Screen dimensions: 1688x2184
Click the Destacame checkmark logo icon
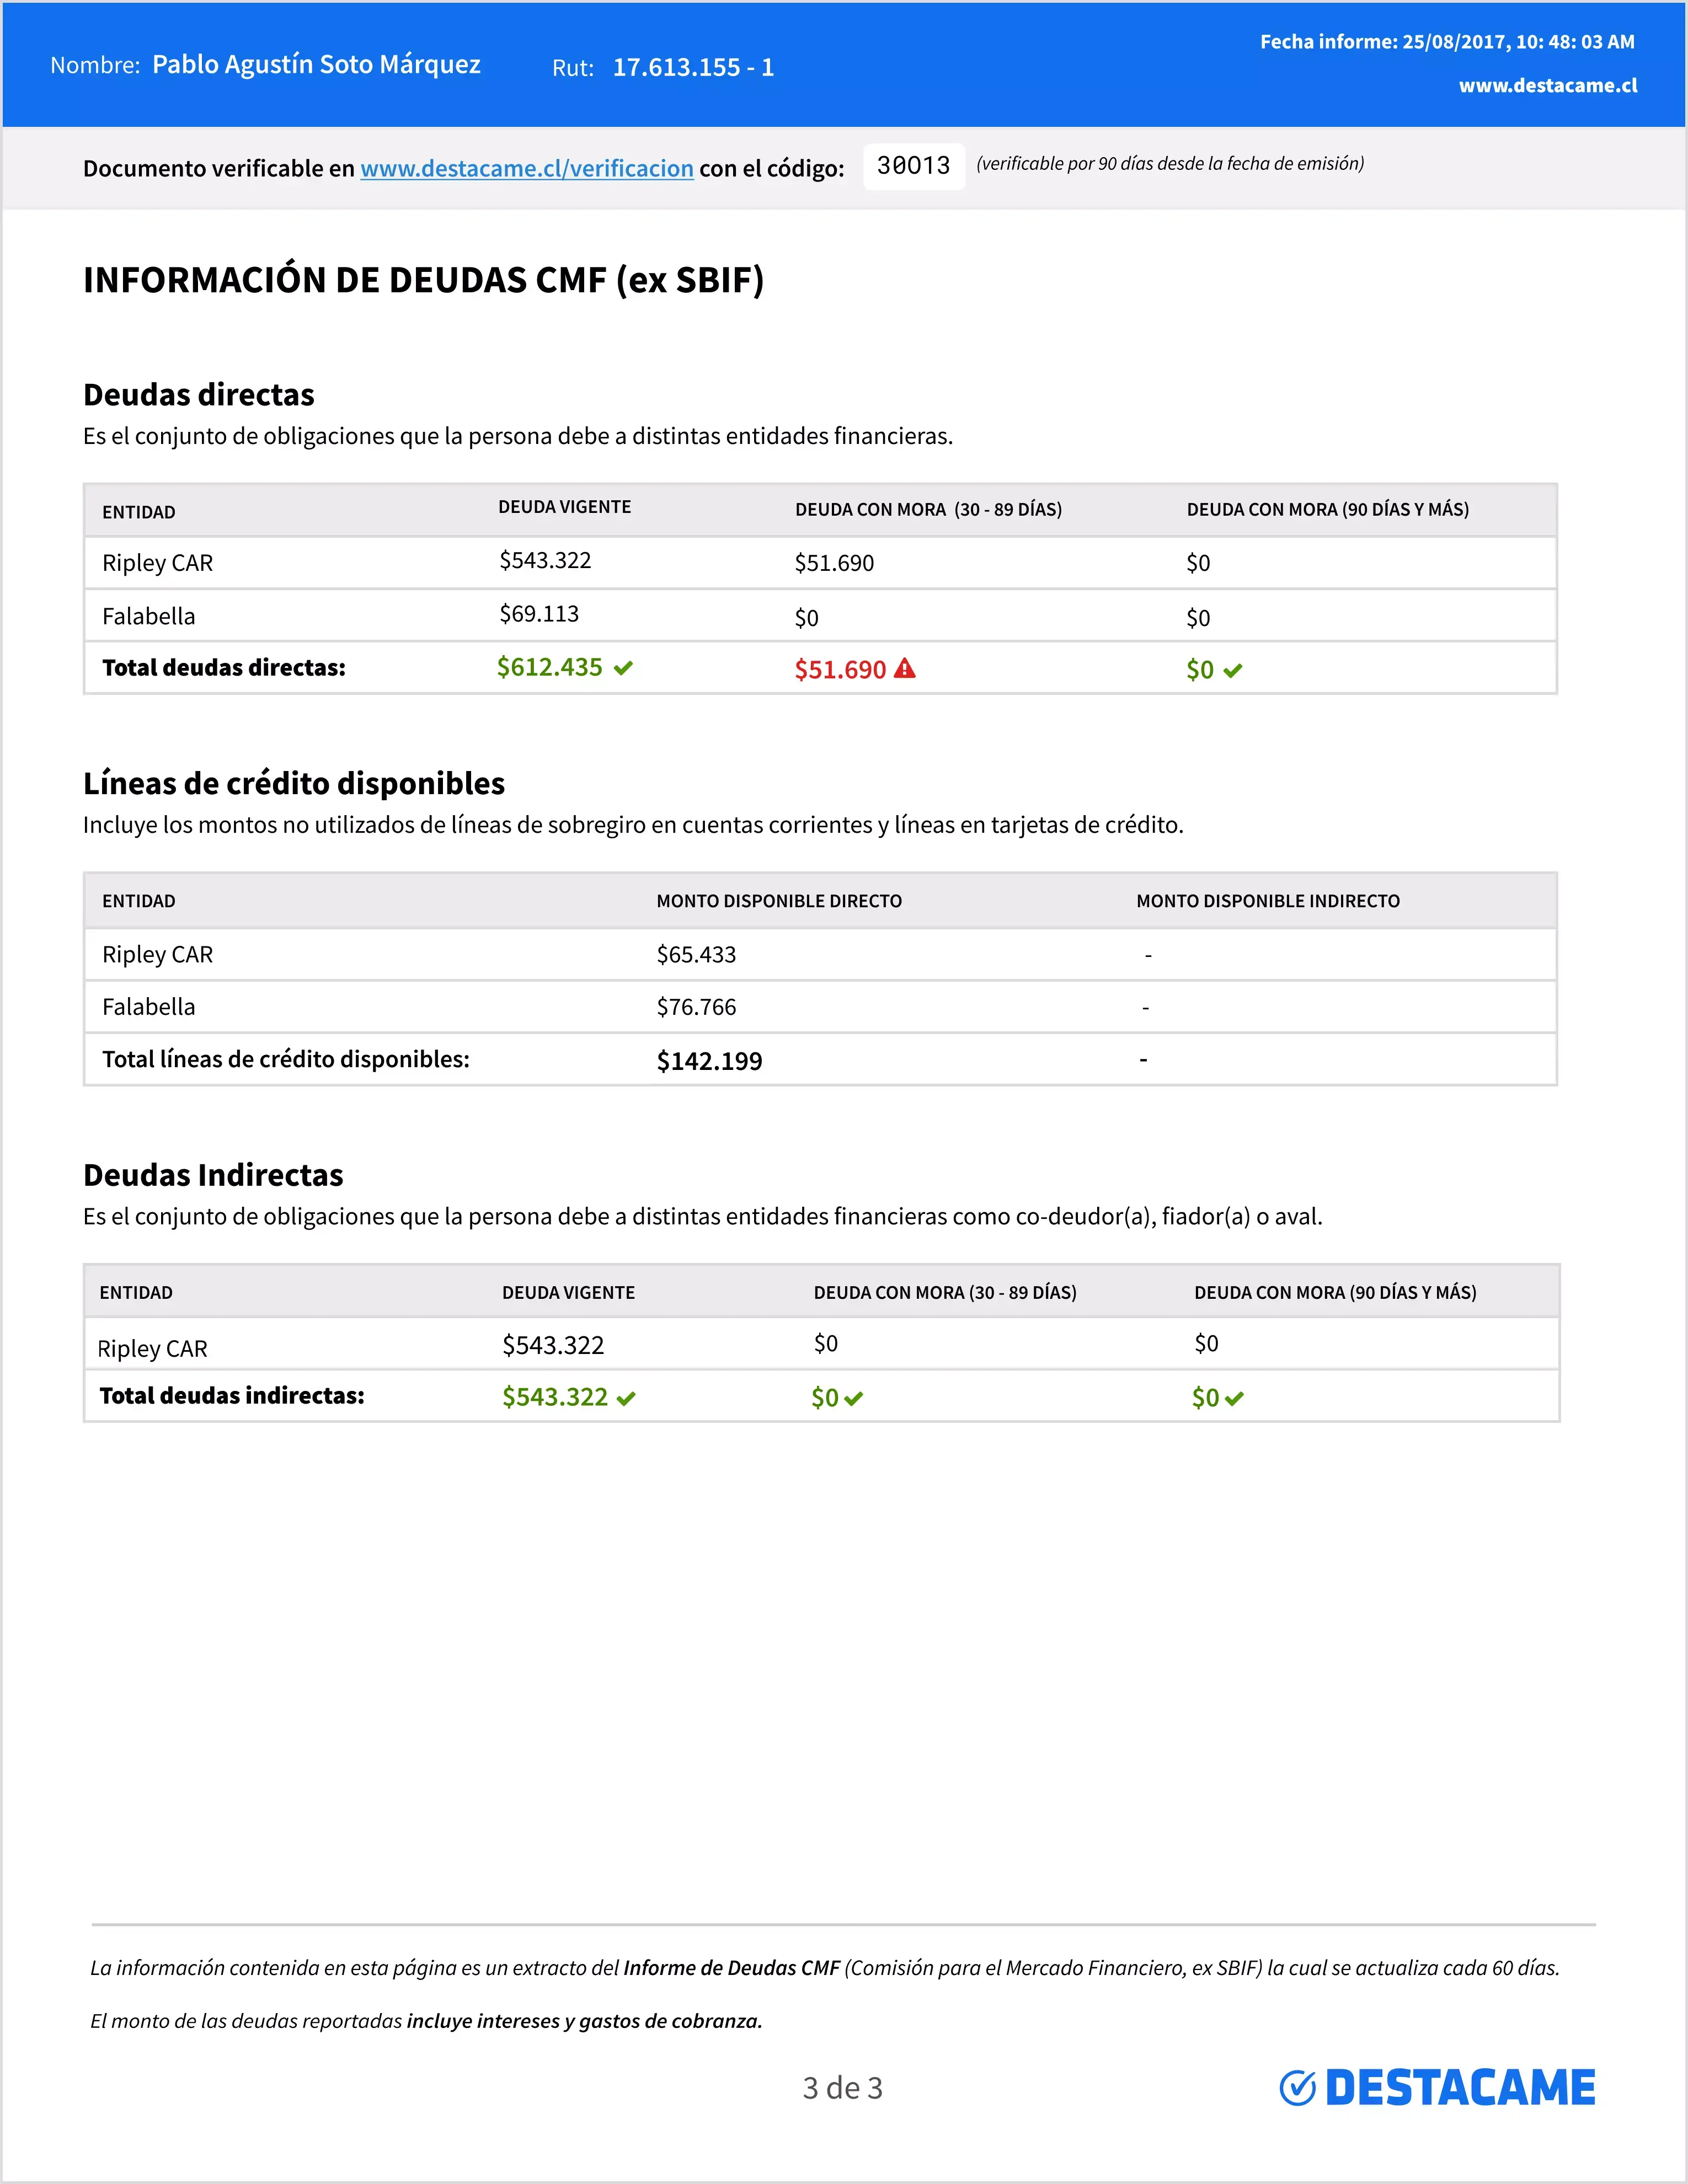[1297, 2088]
